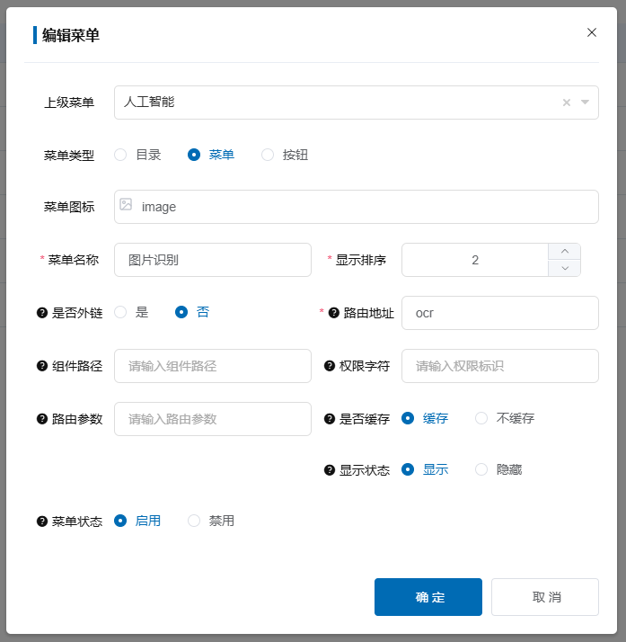The width and height of the screenshot is (626, 642).
Task: Confirm with the 确定 button
Action: [x=428, y=597]
